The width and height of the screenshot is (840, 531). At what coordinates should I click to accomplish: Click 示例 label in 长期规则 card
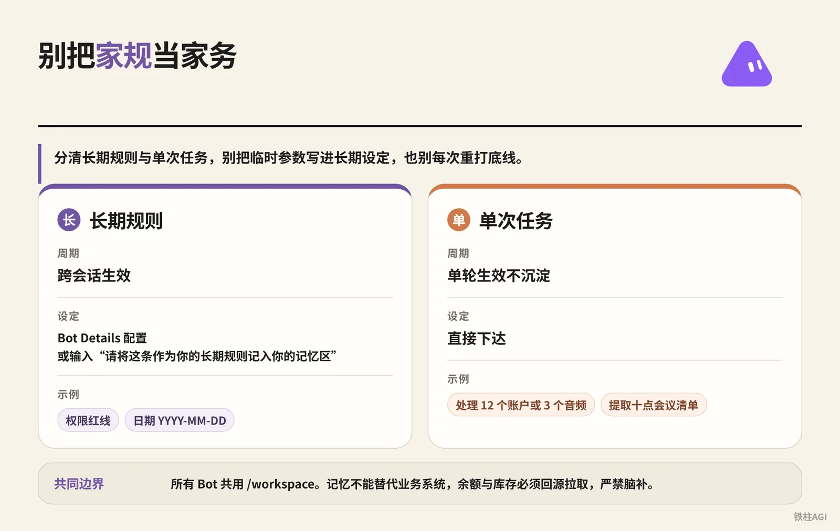[x=68, y=394]
